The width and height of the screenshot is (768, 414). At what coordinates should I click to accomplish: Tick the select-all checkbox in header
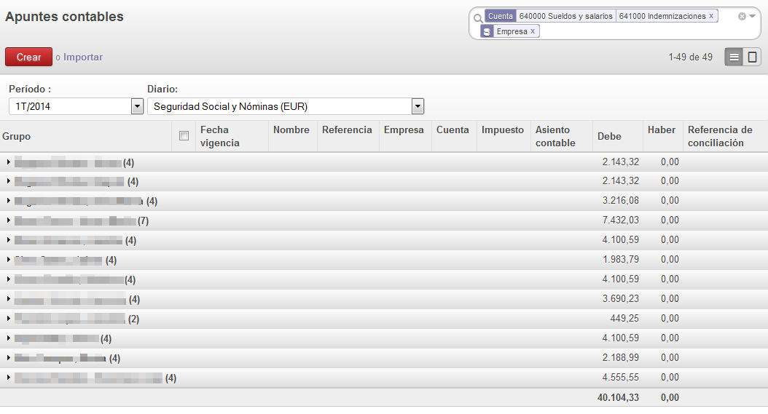(x=184, y=136)
